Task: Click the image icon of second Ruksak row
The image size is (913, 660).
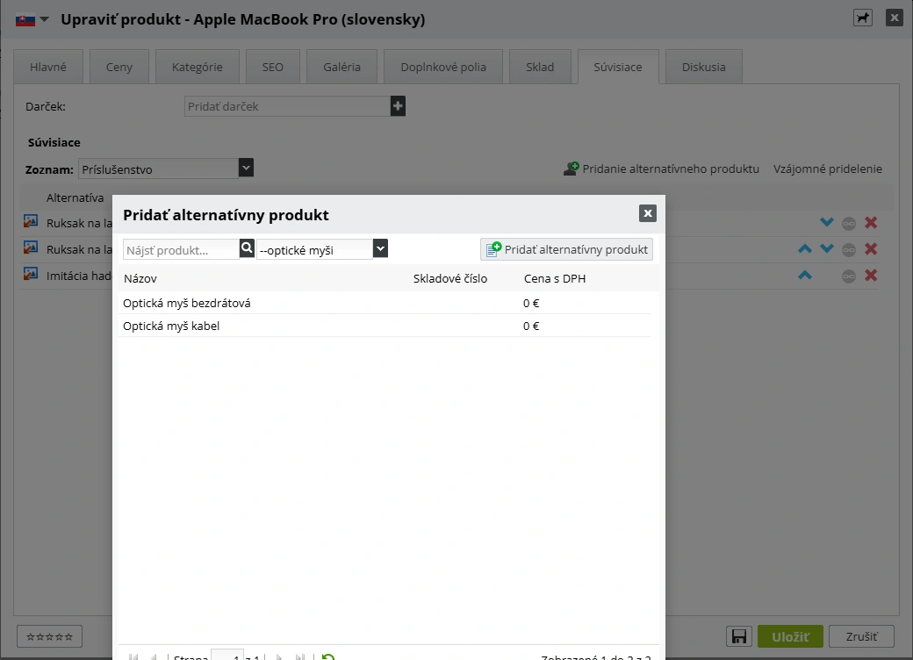Action: tap(30, 247)
